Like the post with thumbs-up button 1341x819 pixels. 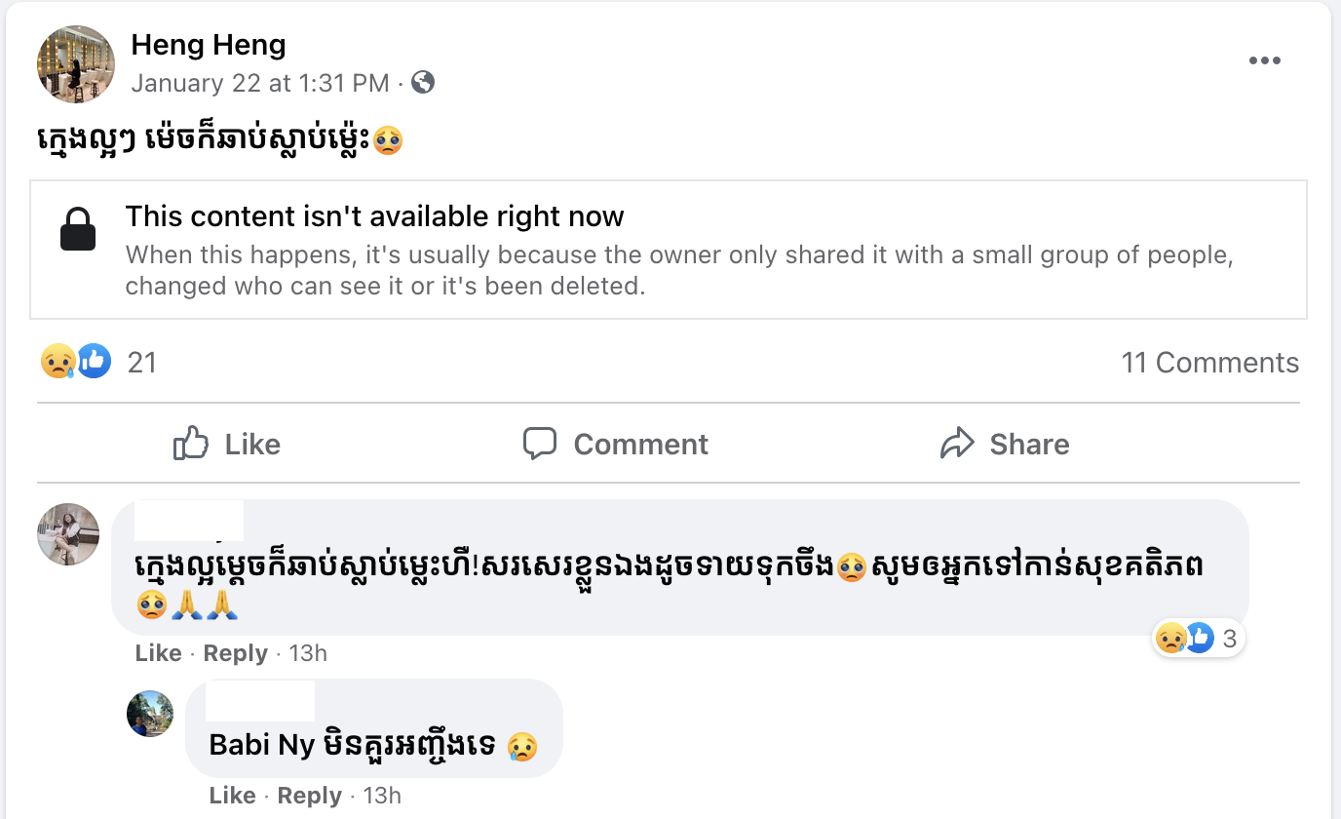point(227,444)
